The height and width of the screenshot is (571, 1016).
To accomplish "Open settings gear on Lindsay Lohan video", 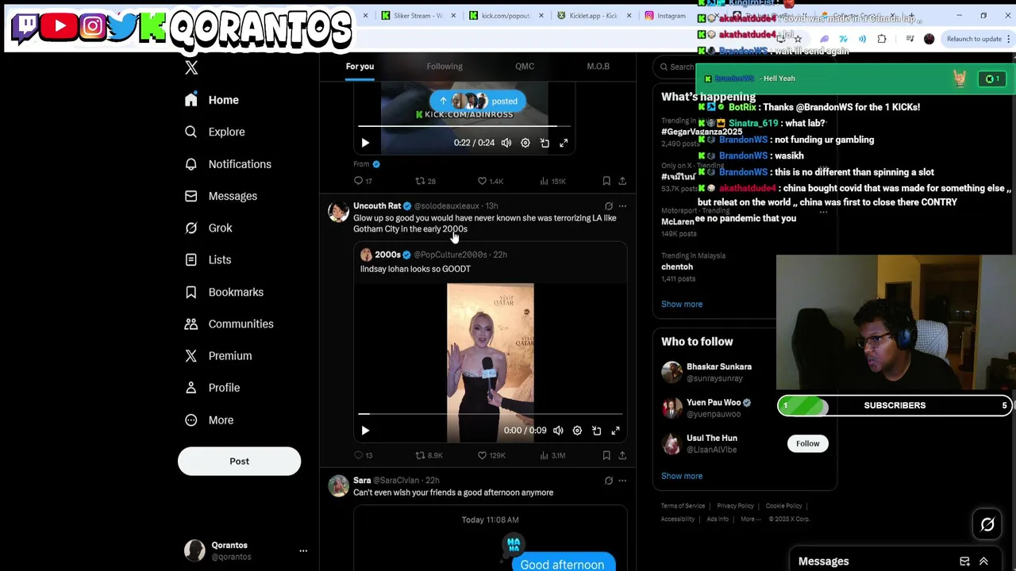I will (577, 431).
